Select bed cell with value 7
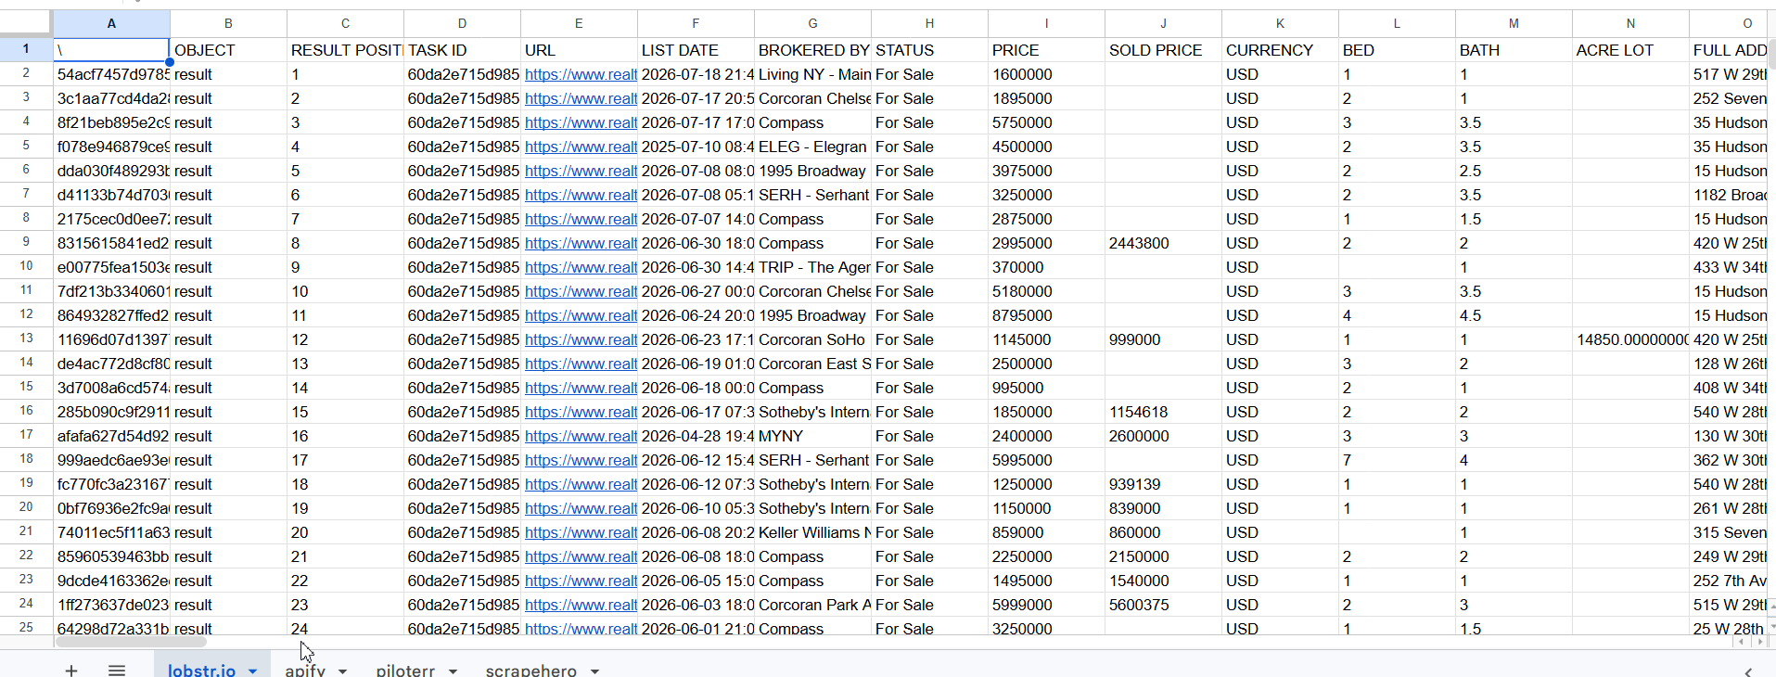 coord(1397,460)
